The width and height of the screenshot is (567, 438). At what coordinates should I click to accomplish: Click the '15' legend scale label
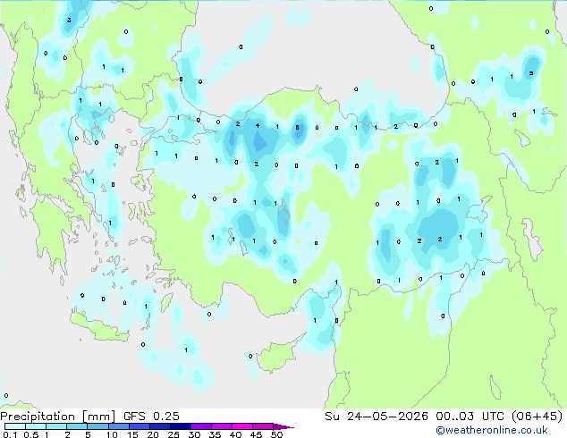coord(132,434)
